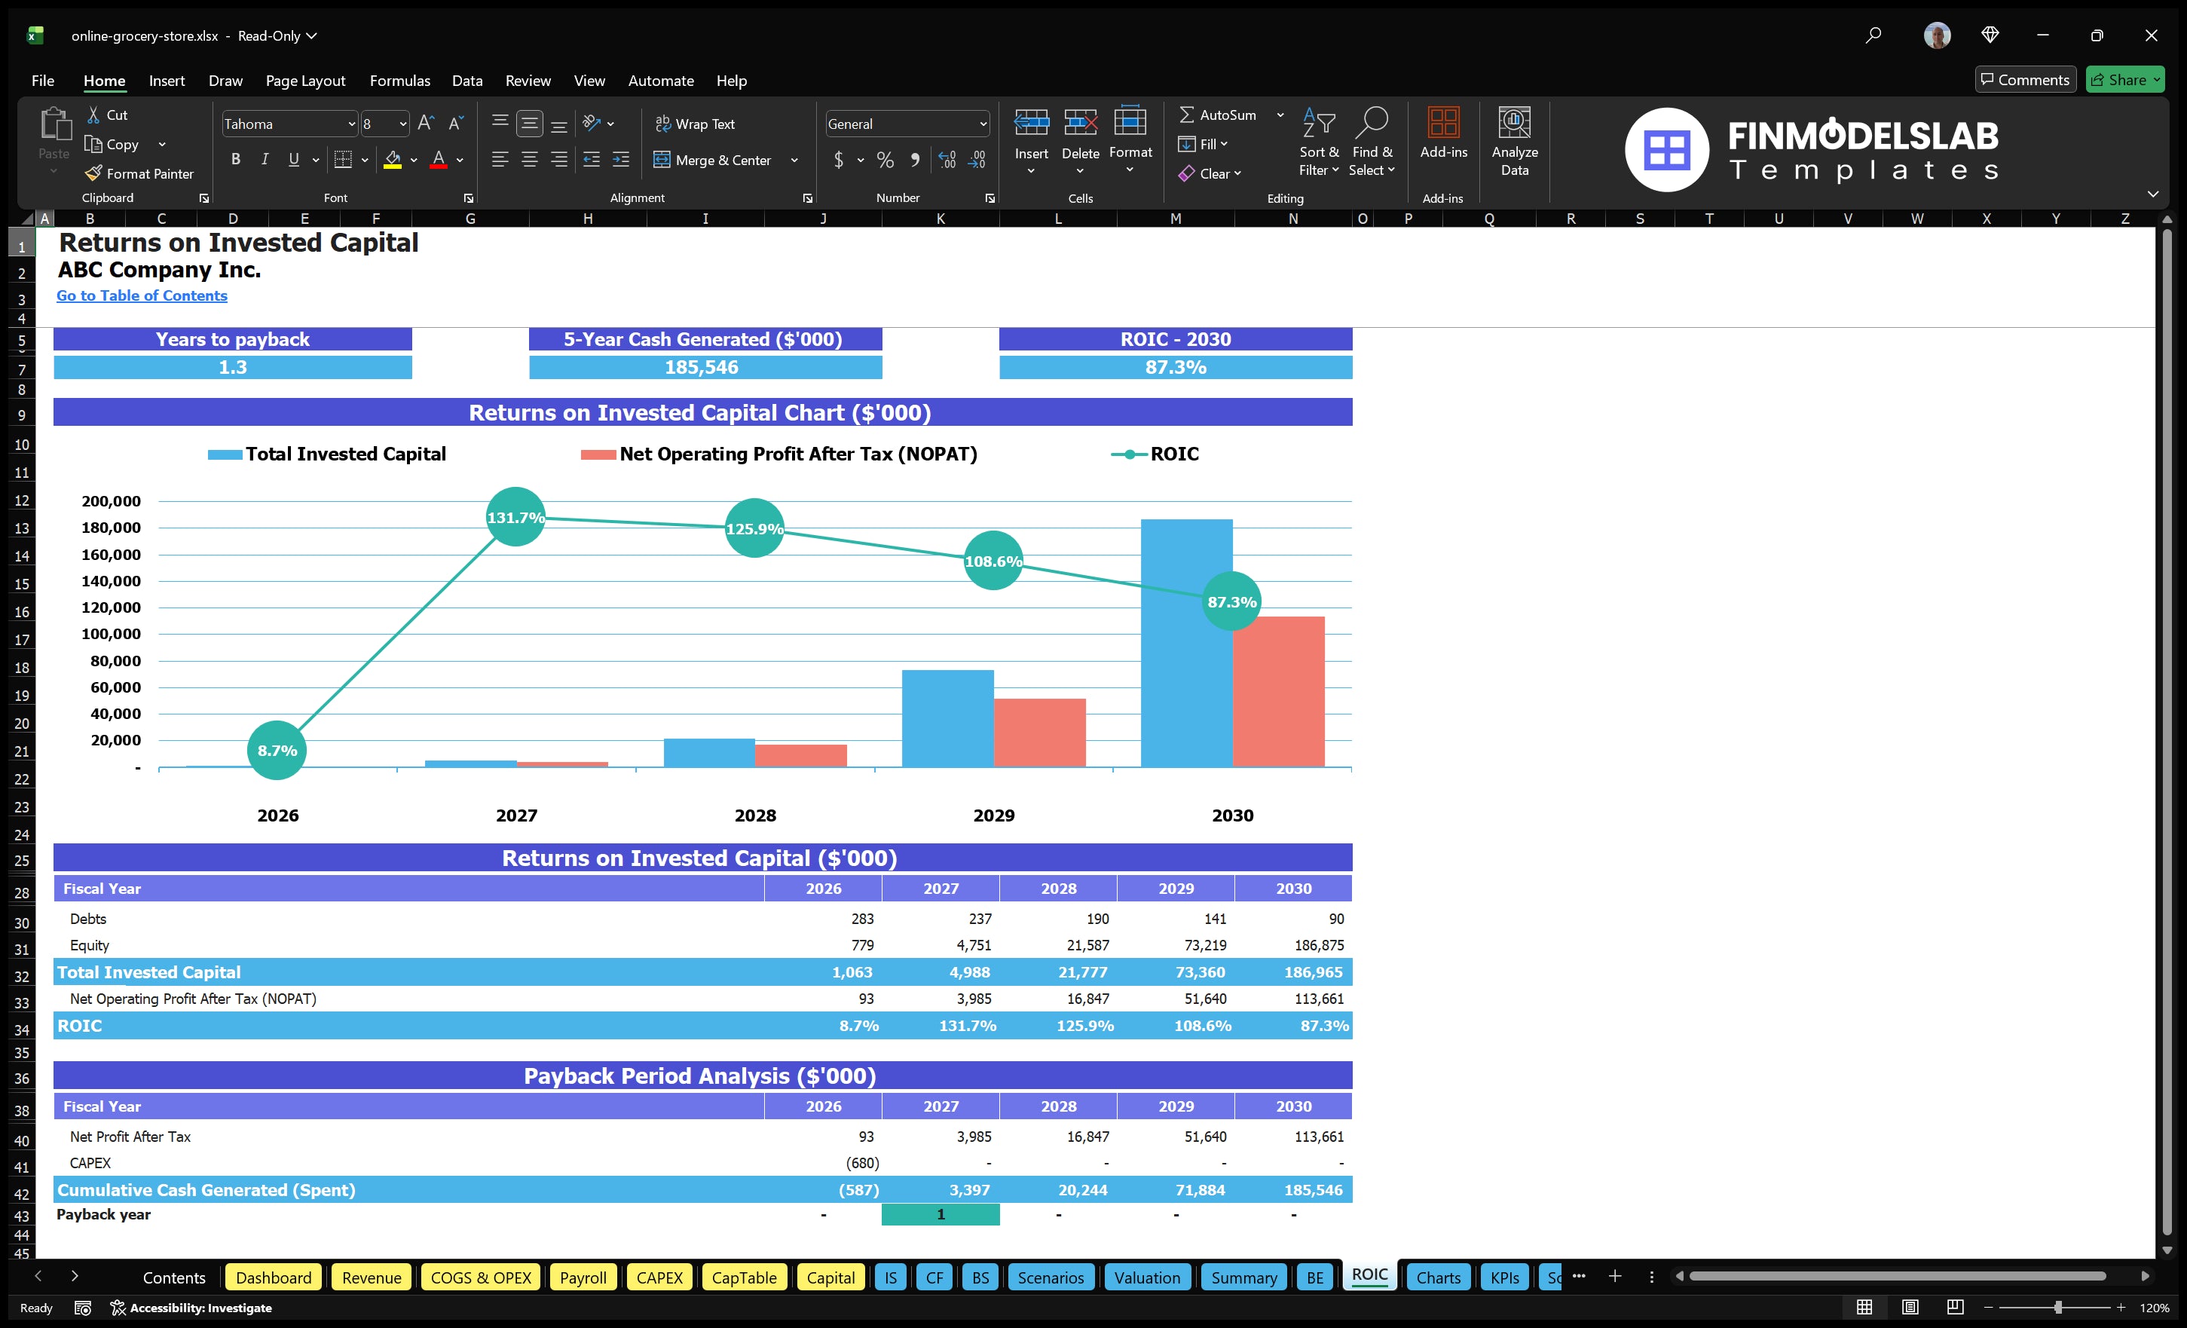The width and height of the screenshot is (2187, 1328).
Task: Toggle italic formatting
Action: 264,160
